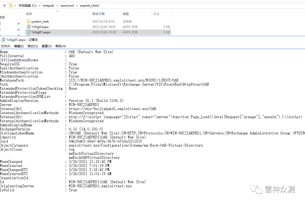Click the C:\Program Files path value
305x203 pixels.
click(x=139, y=84)
